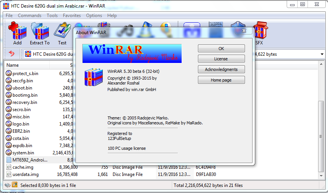This screenshot has height=193, width=328.
Task: Click the Add toolbar icon
Action: click(x=17, y=31)
